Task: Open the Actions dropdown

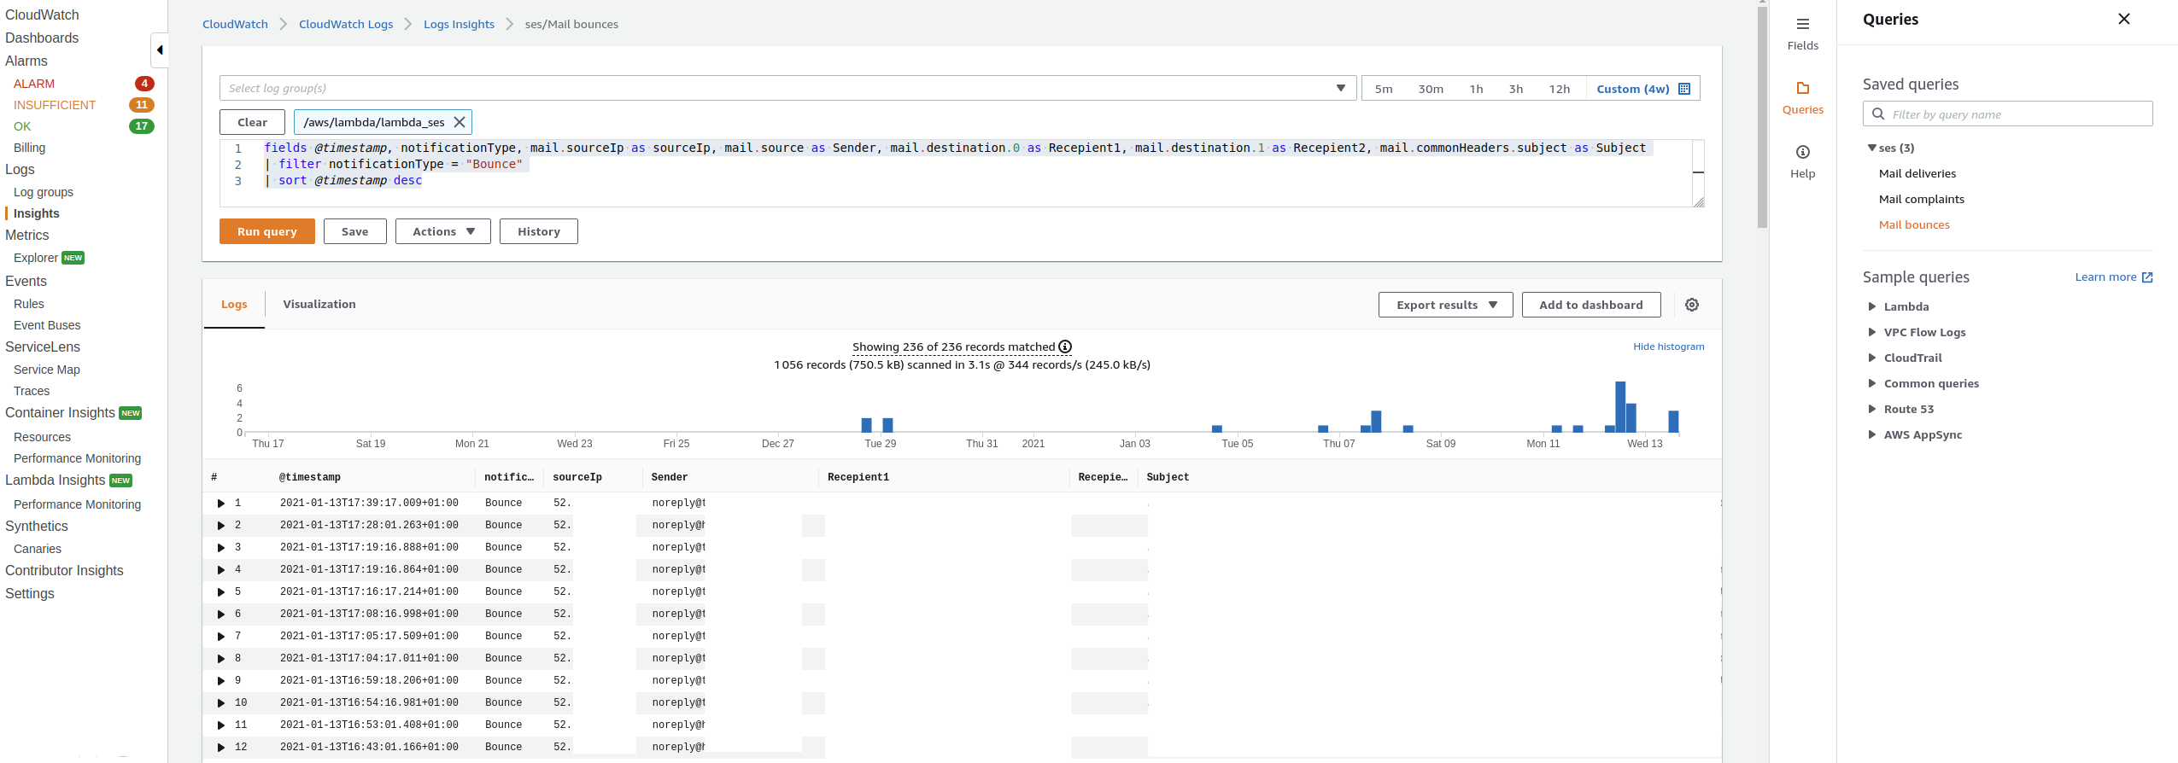Action: pyautogui.click(x=442, y=231)
